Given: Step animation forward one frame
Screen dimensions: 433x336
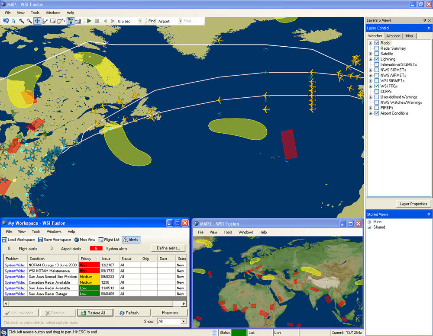Looking at the screenshot, I should tap(113, 21).
